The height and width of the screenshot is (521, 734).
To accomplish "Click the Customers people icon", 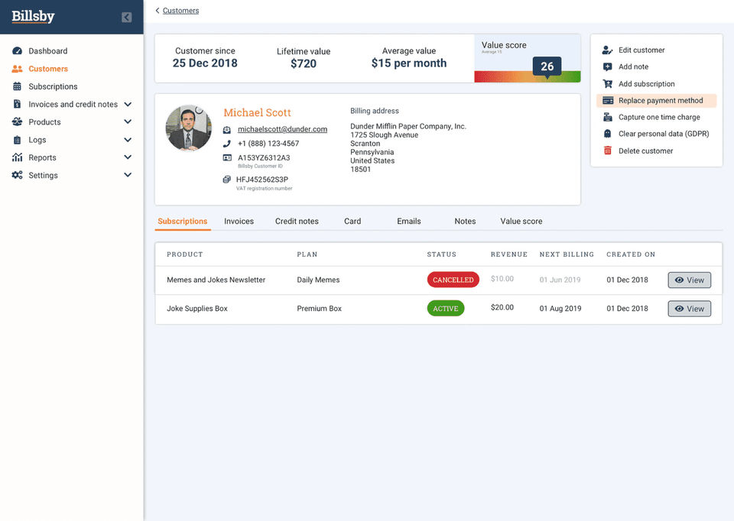I will tap(17, 69).
